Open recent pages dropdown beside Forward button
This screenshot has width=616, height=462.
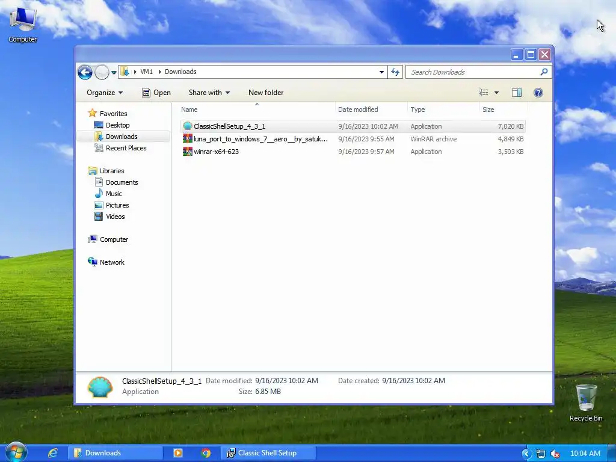coord(114,73)
